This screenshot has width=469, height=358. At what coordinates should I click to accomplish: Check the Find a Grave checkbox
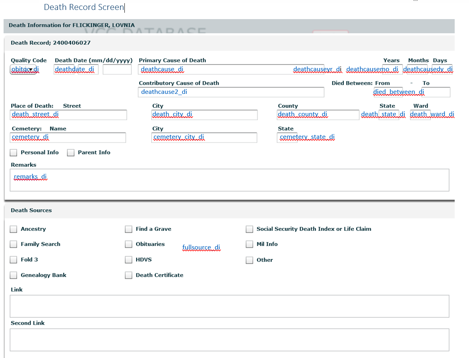[x=128, y=229]
